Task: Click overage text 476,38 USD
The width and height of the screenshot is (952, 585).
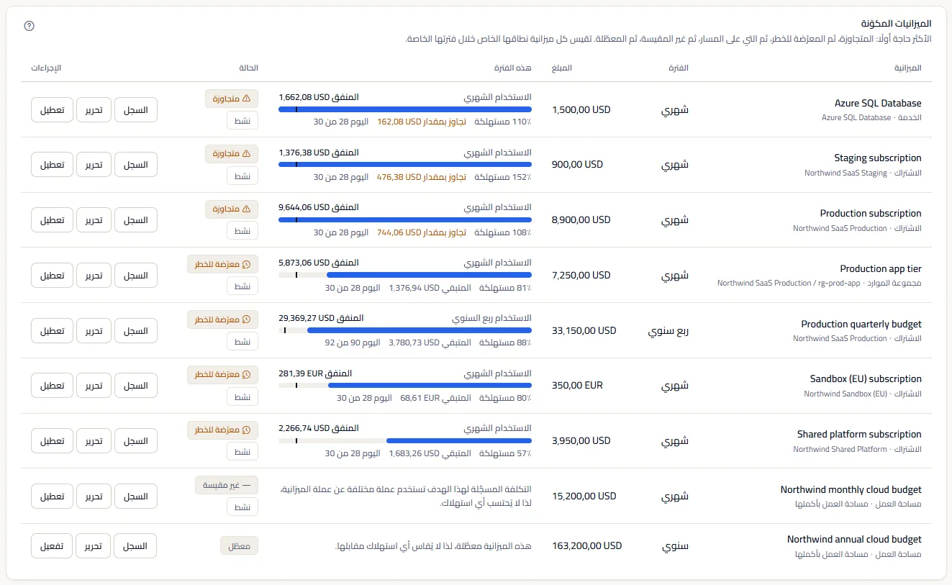Action: tap(422, 177)
